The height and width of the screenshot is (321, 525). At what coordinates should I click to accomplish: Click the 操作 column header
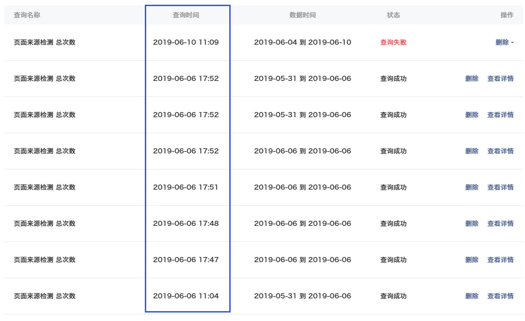coord(507,15)
